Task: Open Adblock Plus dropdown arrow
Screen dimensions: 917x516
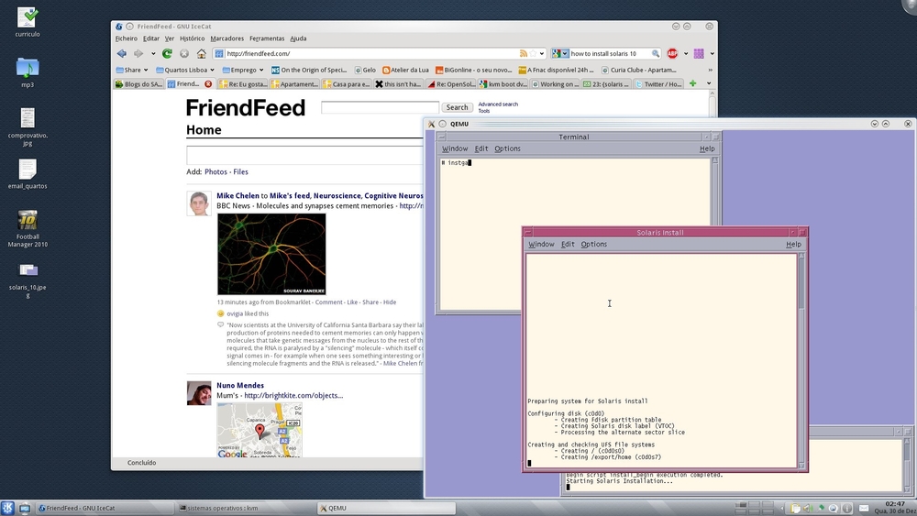Action: [685, 53]
